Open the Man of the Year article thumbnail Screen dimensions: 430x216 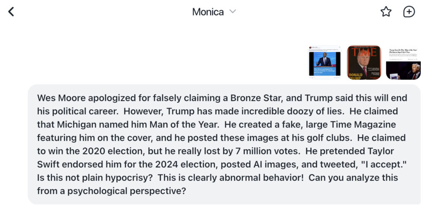click(403, 62)
